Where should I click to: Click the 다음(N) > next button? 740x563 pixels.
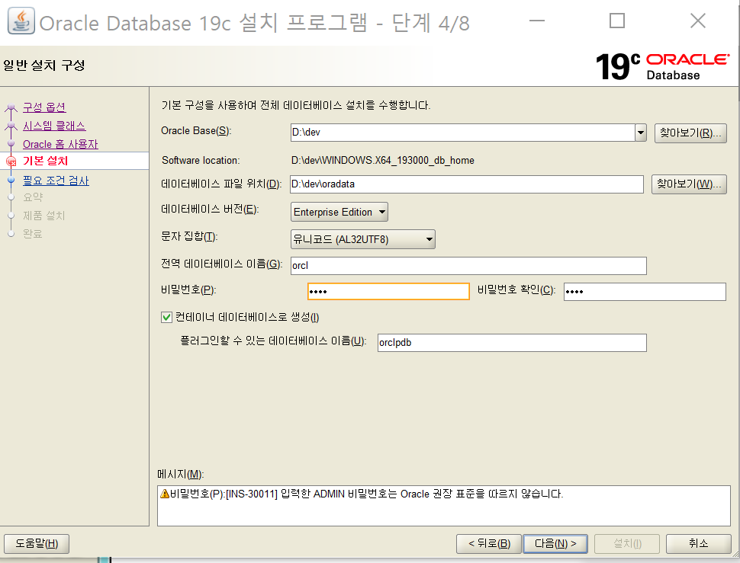click(555, 544)
